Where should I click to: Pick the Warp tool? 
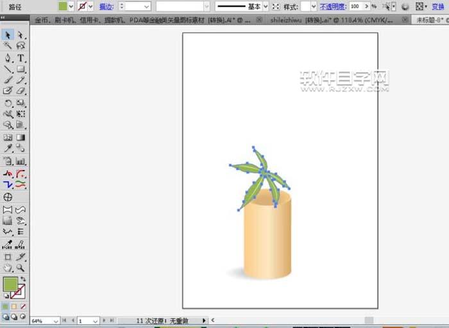[8, 114]
